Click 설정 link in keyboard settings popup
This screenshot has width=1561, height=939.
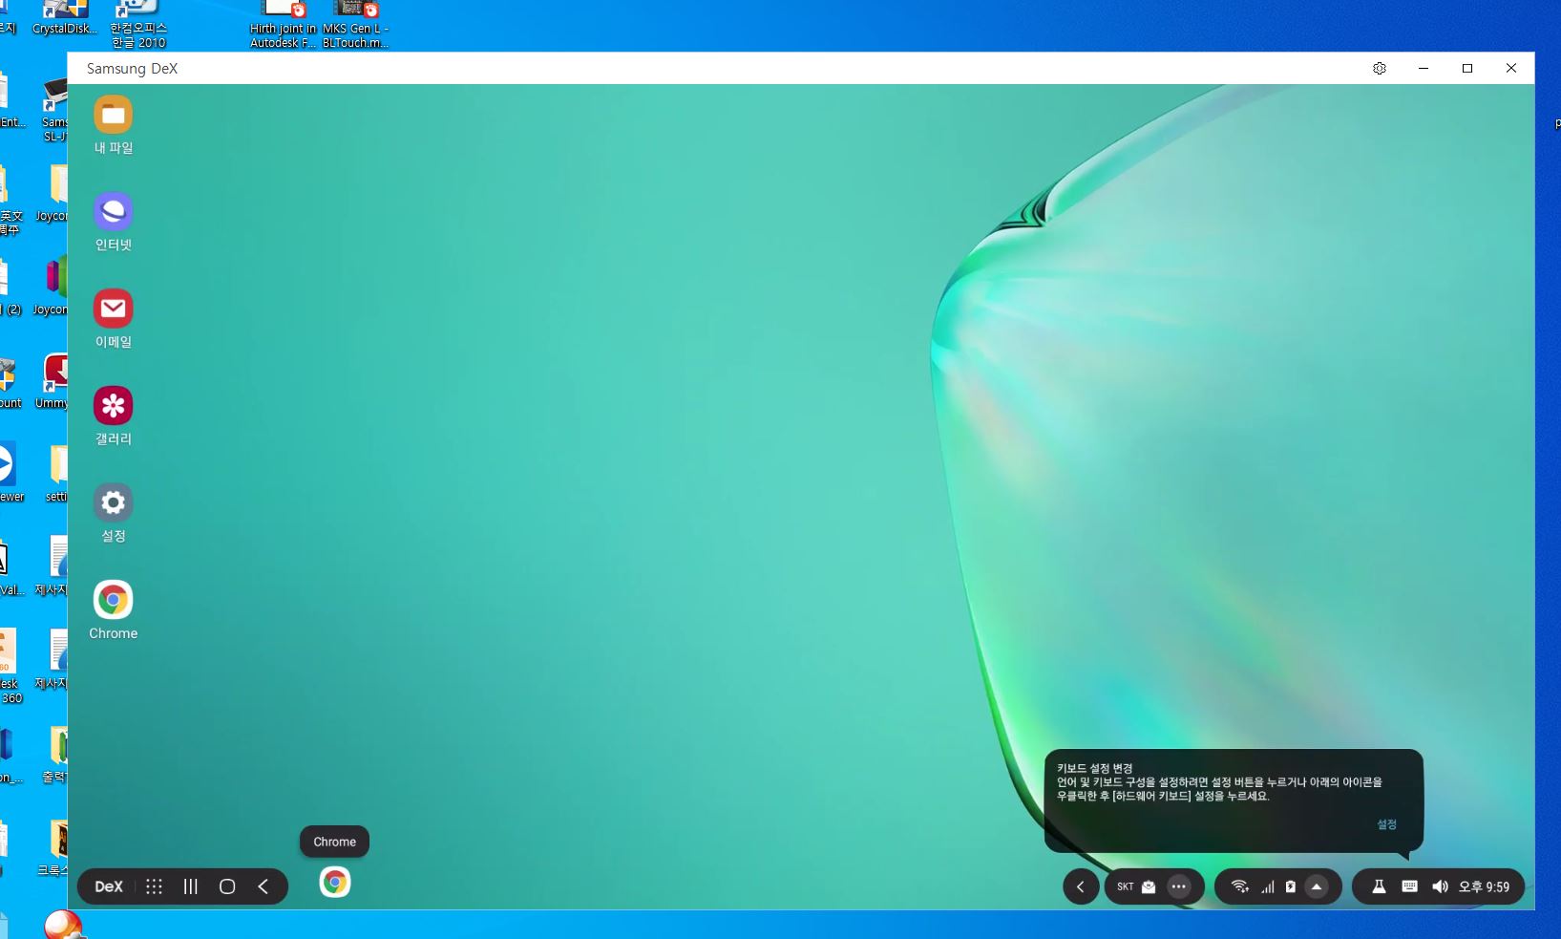[1386, 824]
